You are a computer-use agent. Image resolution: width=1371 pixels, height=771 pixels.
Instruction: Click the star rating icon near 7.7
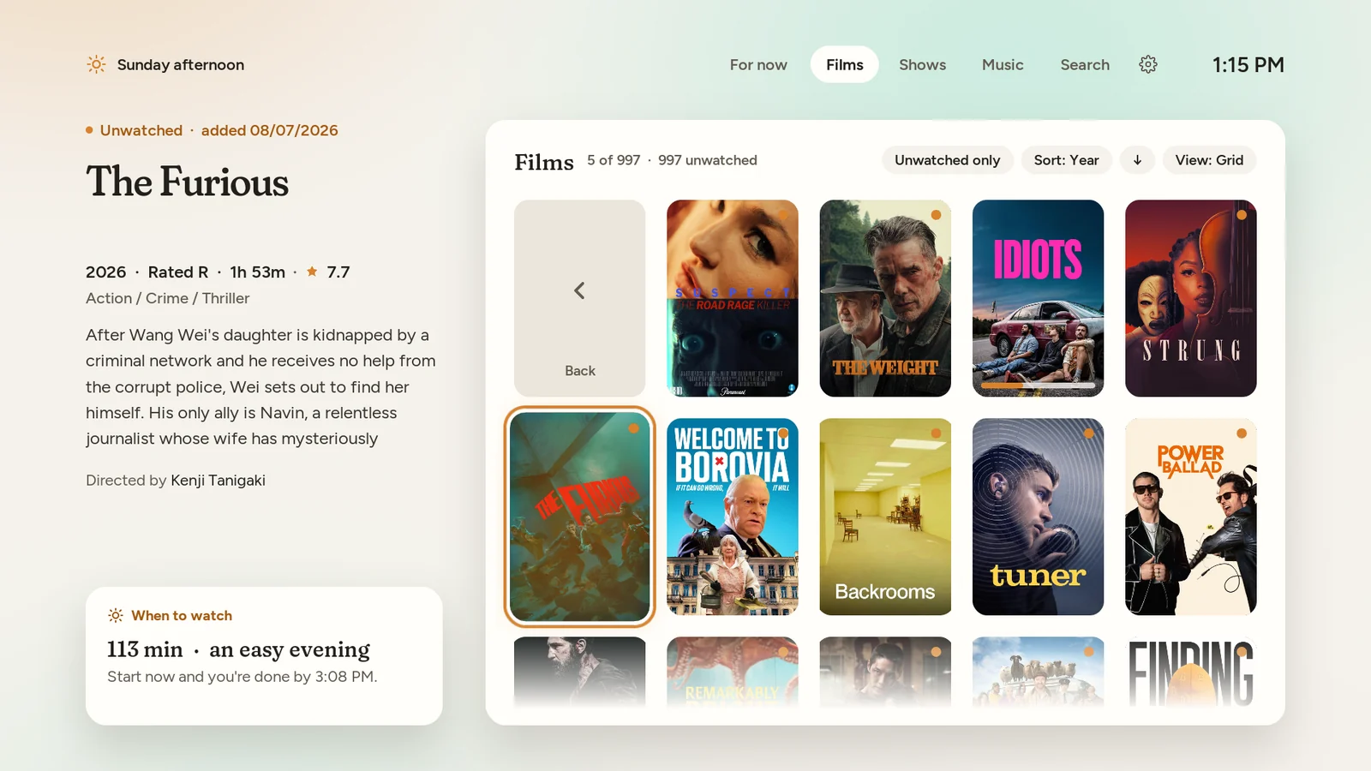312,272
